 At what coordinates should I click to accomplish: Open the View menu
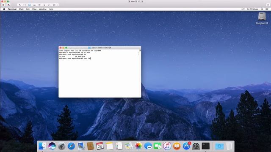pos(34,9)
